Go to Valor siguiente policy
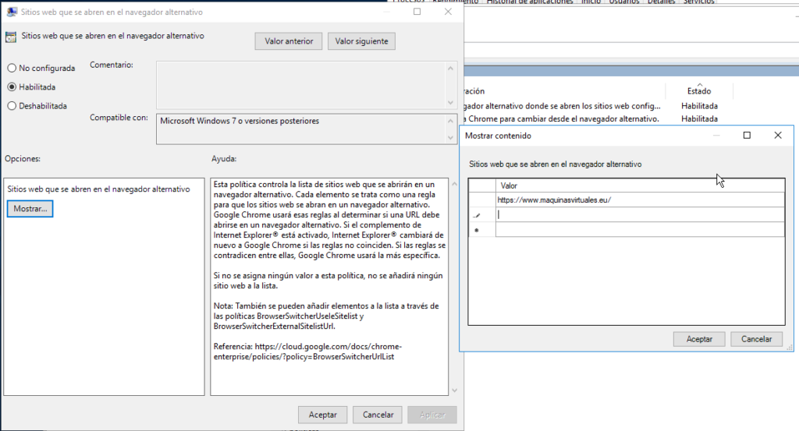 pos(361,41)
